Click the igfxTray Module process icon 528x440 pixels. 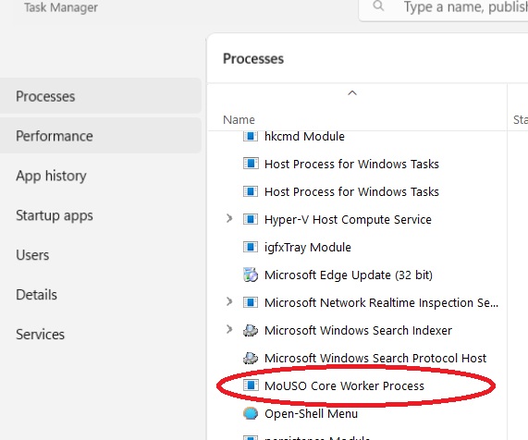coord(251,247)
